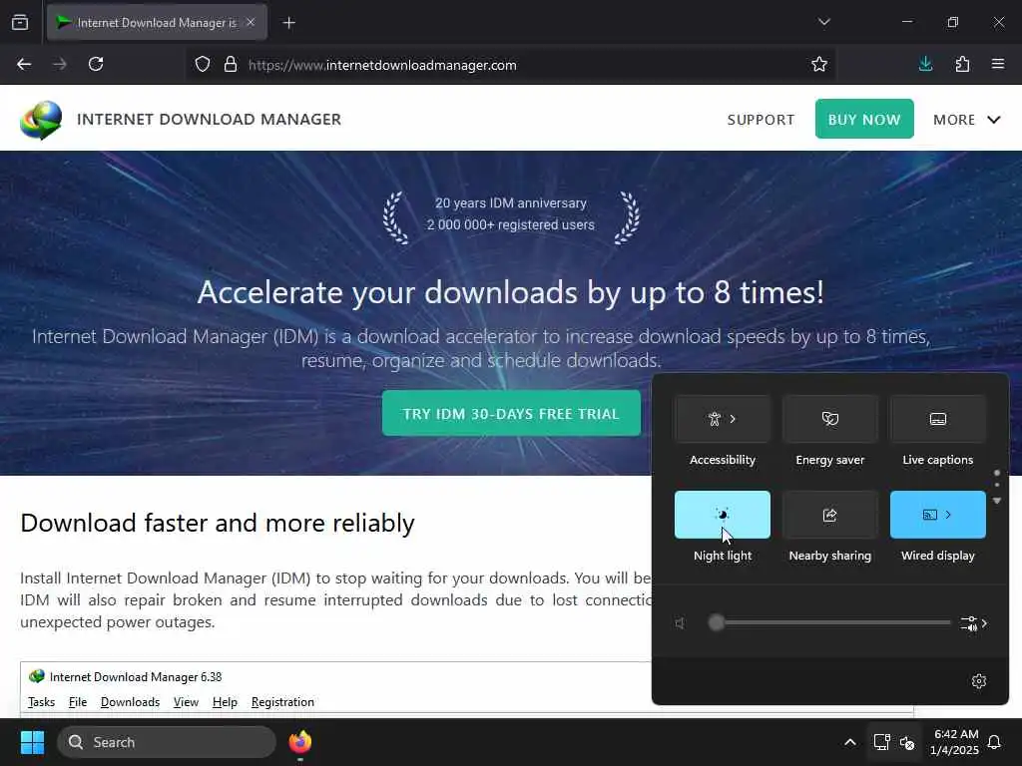Open Firefox application hamburger menu
Screen dimensions: 1022x766
coord(998,64)
